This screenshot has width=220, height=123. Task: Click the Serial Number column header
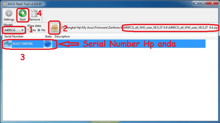(x=23, y=36)
